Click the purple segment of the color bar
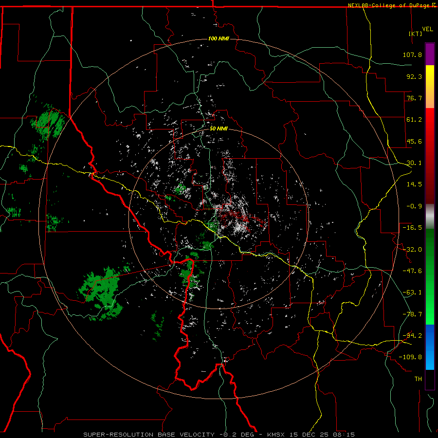Screen dimensions: 438x438 pos(430,54)
